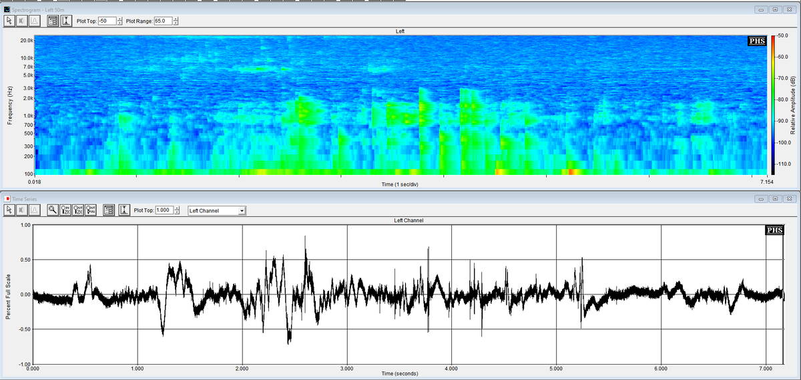The width and height of the screenshot is (801, 380).
Task: Click the Time Series vertical autoscale icon
Action: click(123, 210)
